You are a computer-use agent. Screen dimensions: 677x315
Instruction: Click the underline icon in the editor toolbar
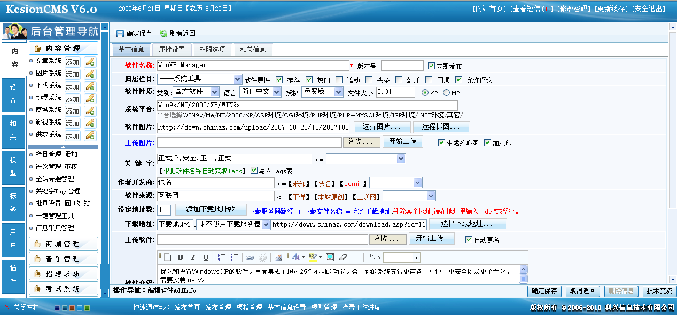[206, 257]
